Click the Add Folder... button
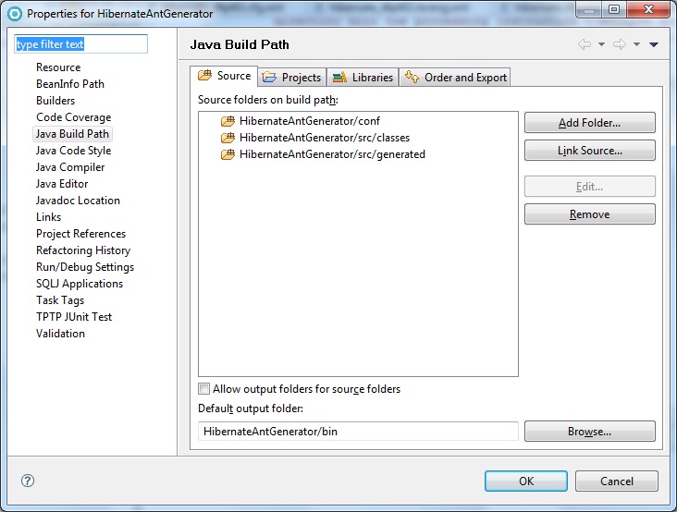 pos(590,123)
